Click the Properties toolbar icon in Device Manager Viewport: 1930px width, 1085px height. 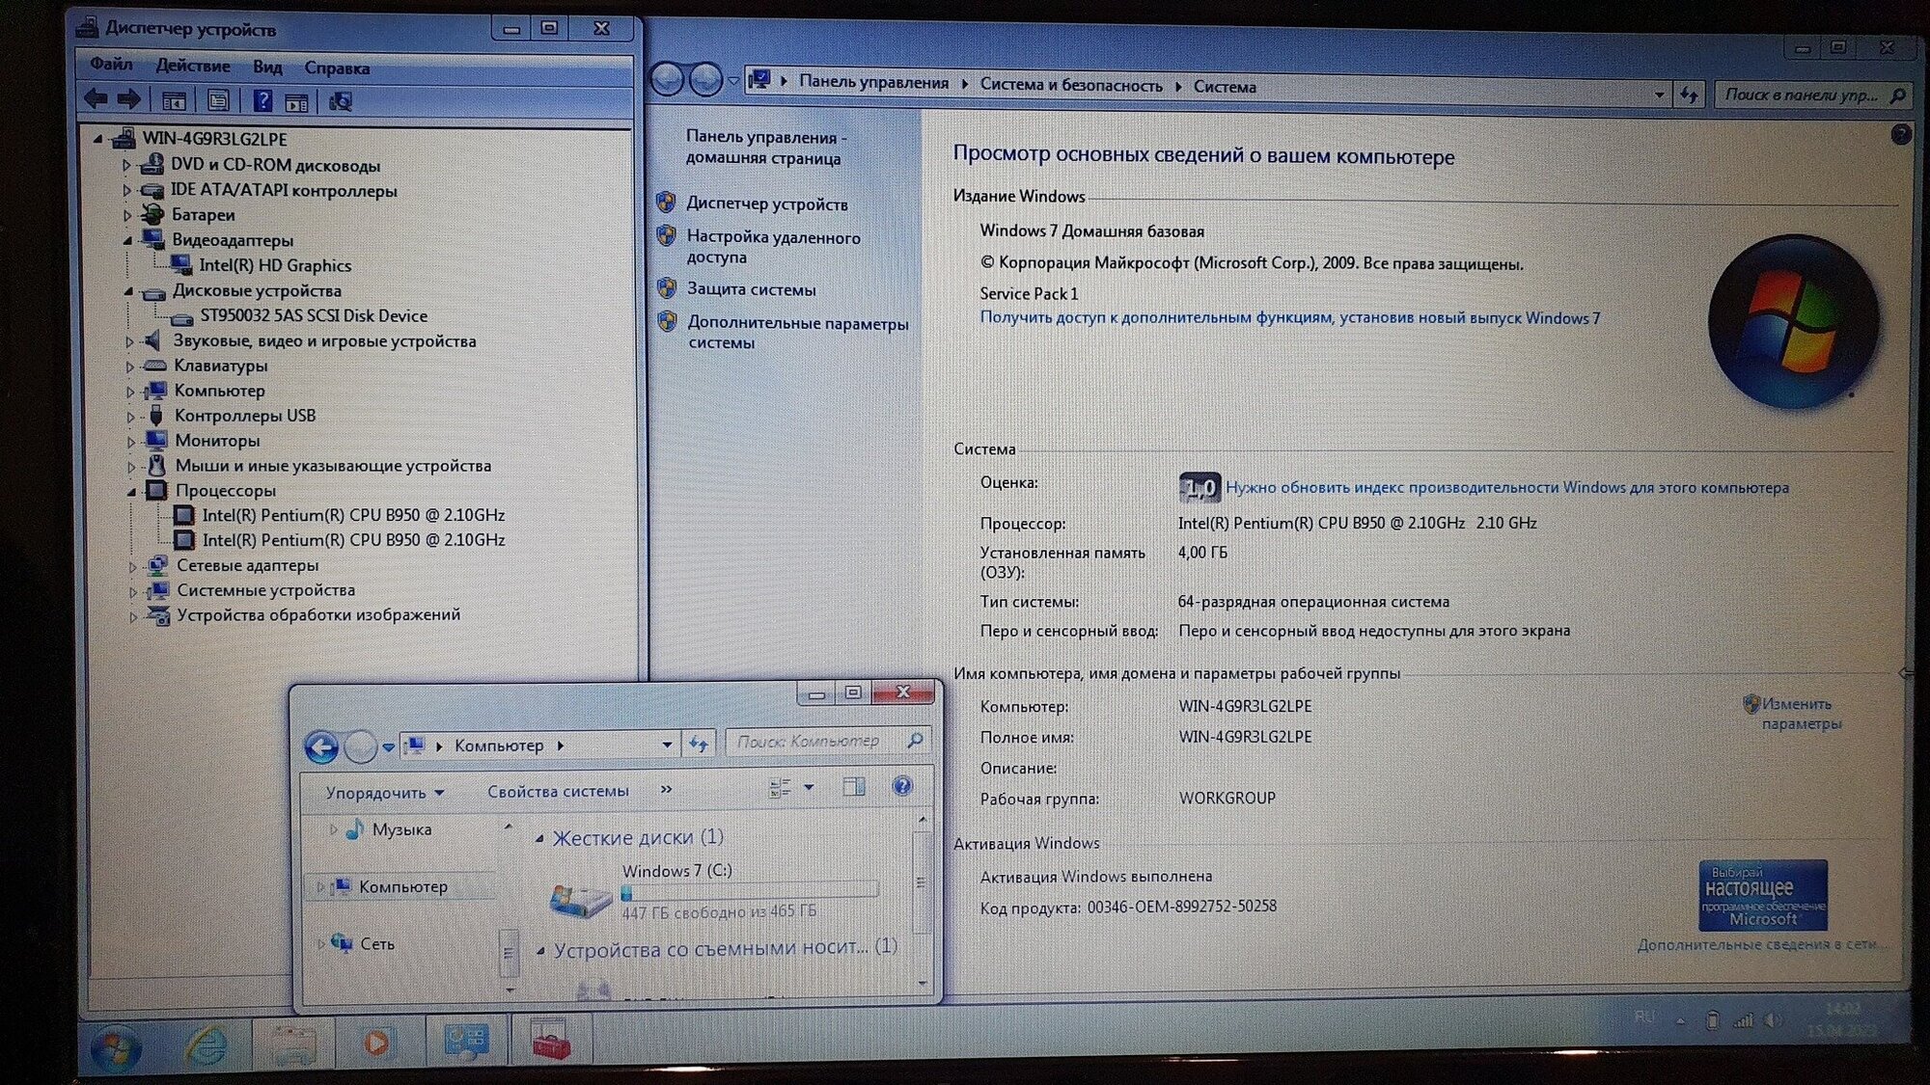tap(218, 100)
